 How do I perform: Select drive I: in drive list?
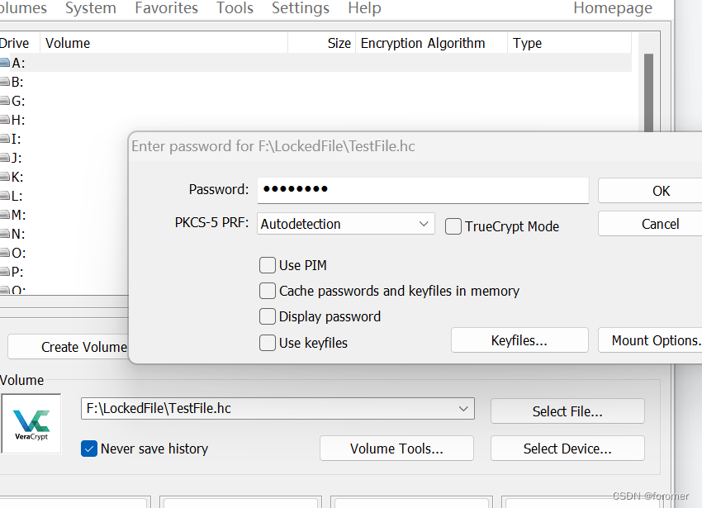coord(16,139)
